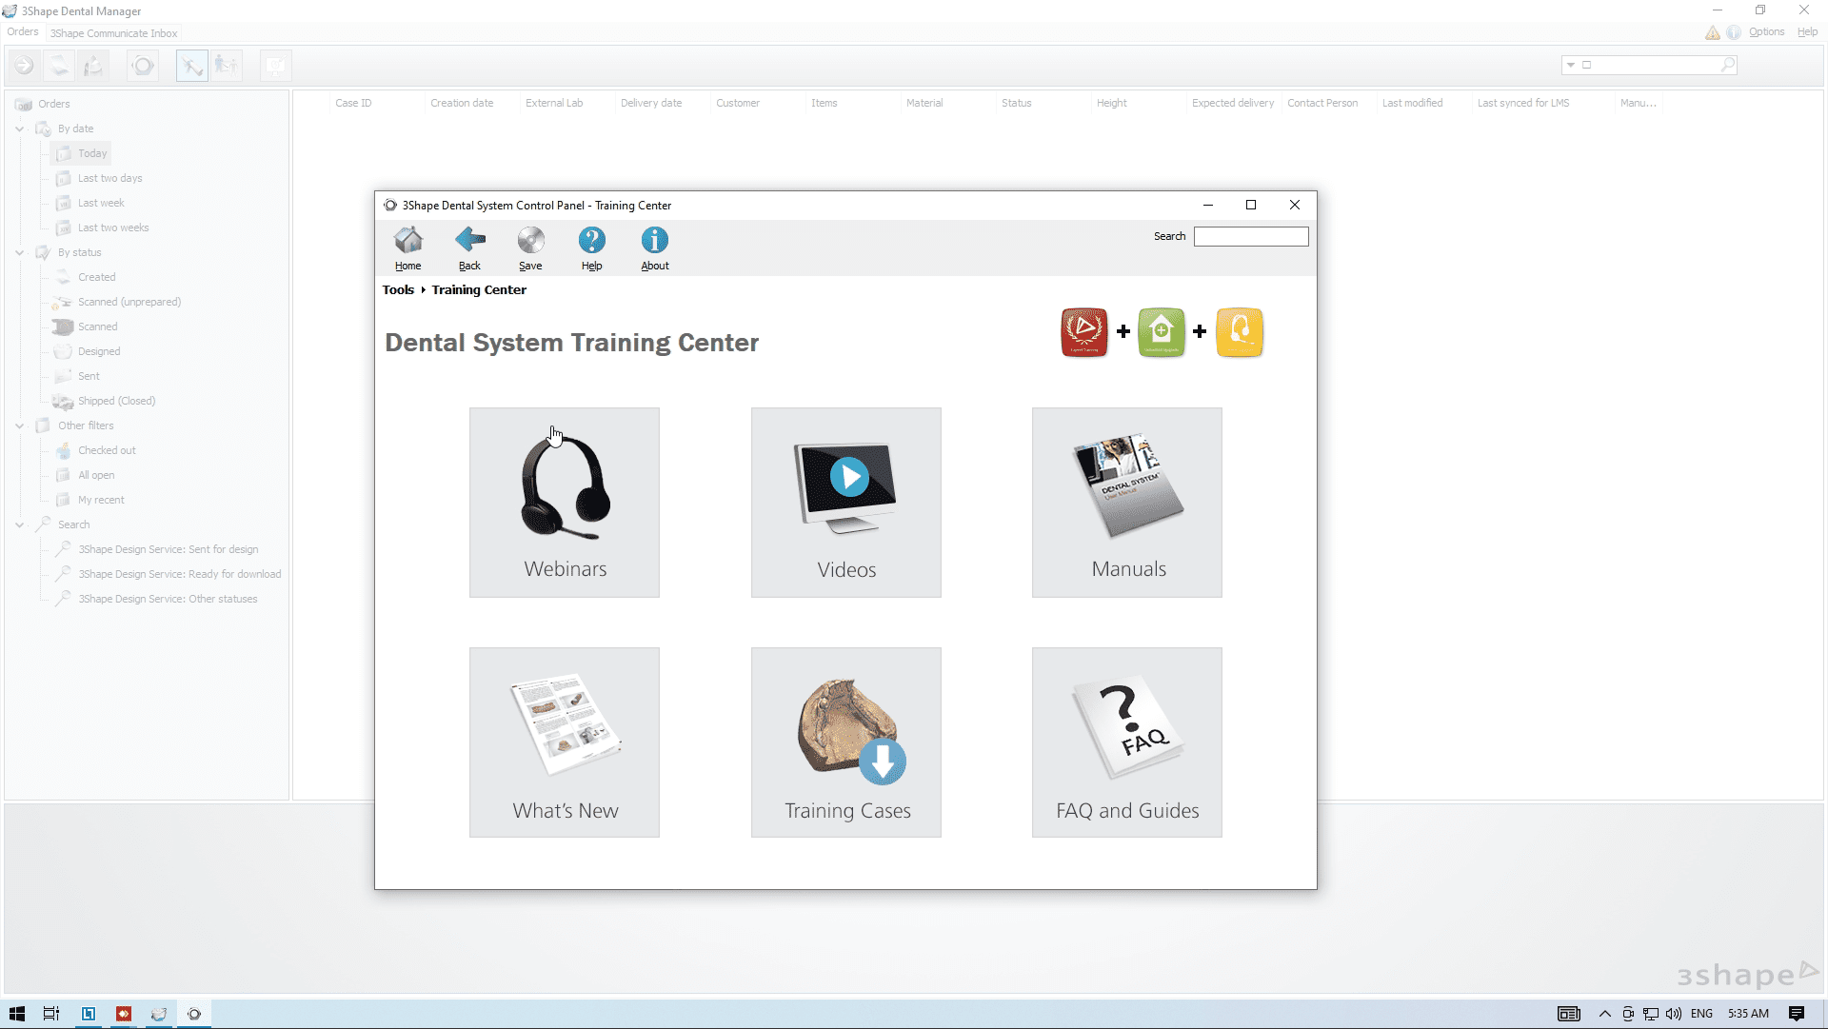Open the Videos monitor tile
Screen dimensions: 1828x1029
(x=845, y=503)
